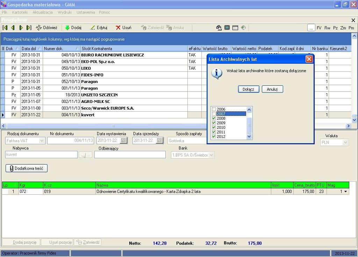
Task: Uncheck the 2008 archive year box
Action: click(214, 118)
